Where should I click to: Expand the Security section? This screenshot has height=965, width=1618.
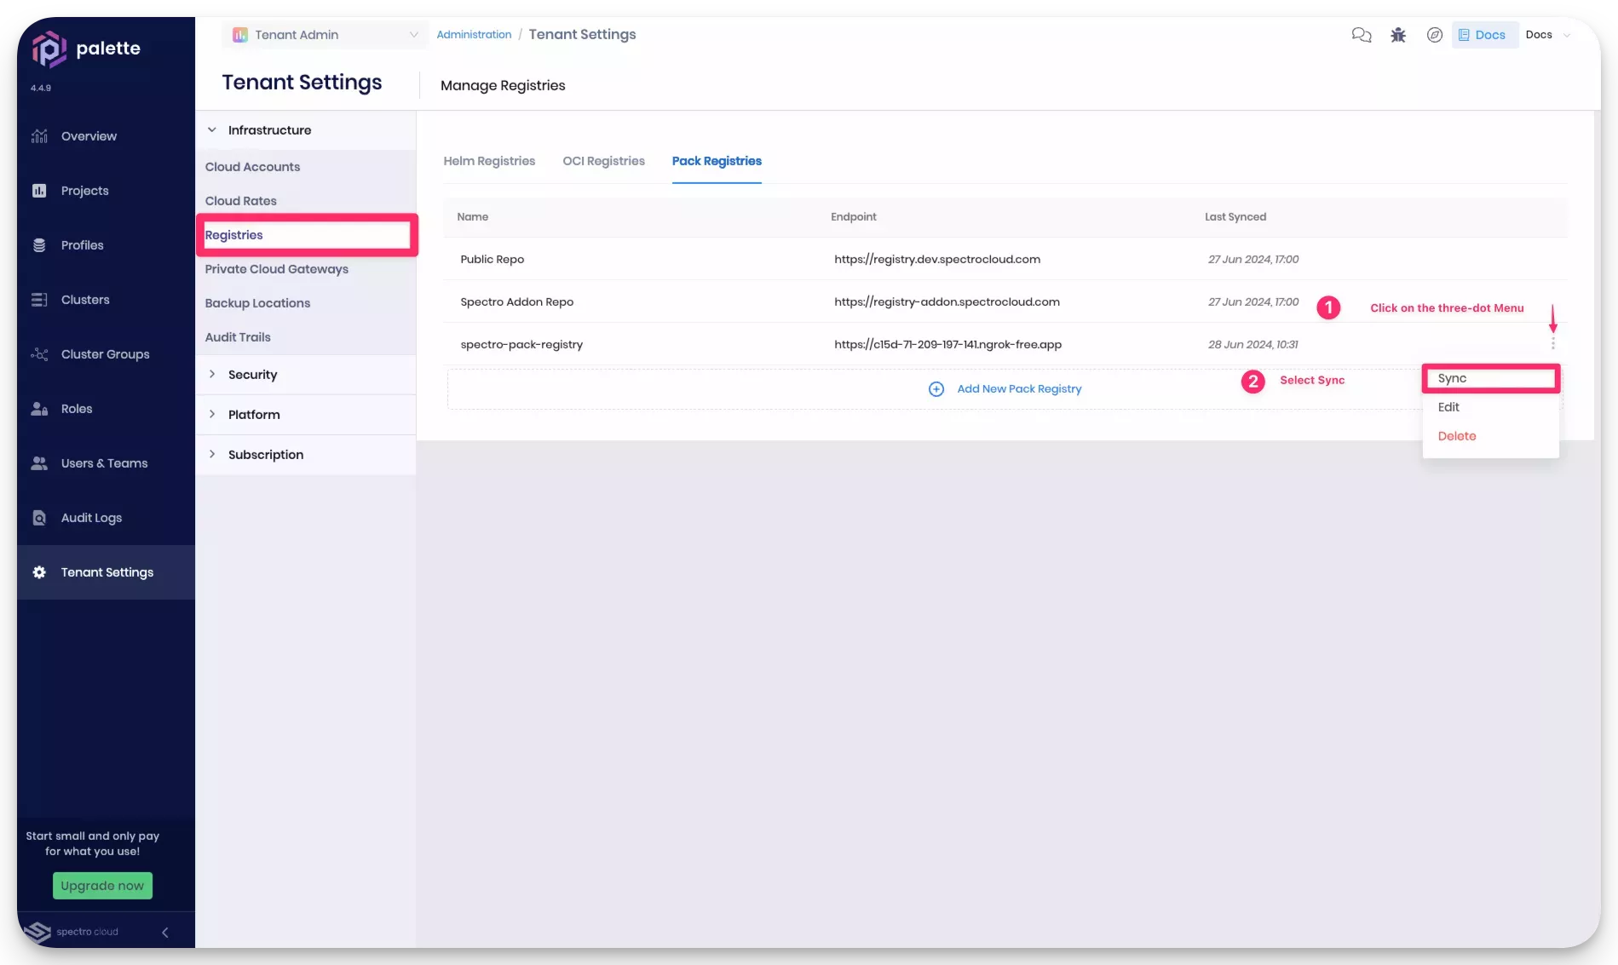click(212, 374)
